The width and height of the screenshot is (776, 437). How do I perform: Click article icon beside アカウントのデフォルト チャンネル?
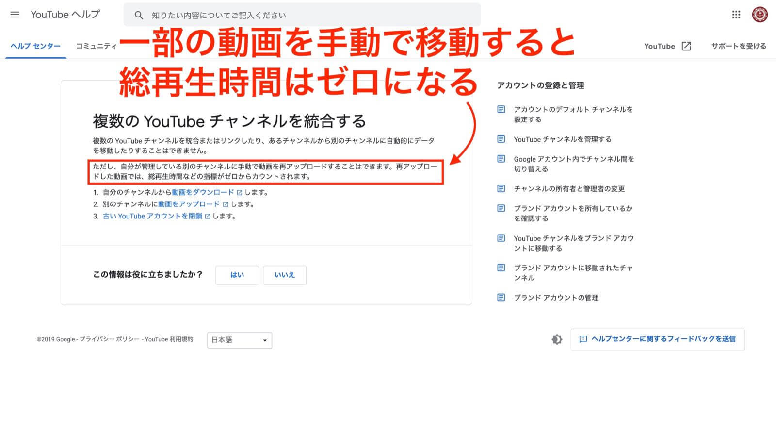(501, 109)
